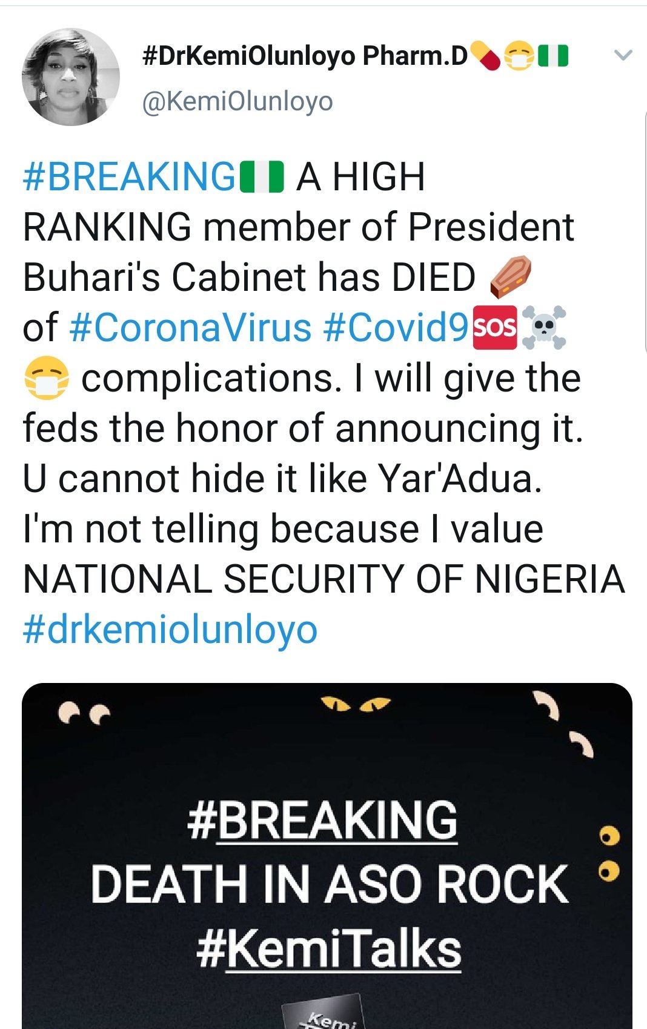Click the Nigerian flag after #BREAKING
Image resolution: width=647 pixels, height=1029 pixels.
click(262, 177)
